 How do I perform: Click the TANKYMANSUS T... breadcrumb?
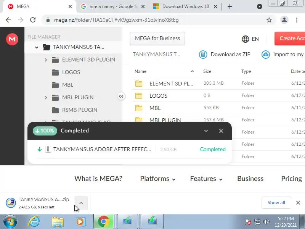click(x=156, y=54)
